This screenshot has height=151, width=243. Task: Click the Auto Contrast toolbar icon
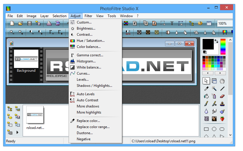pos(128,32)
